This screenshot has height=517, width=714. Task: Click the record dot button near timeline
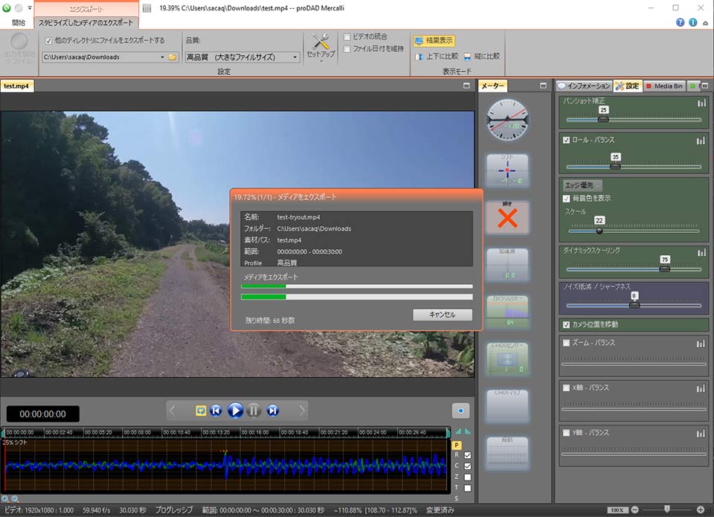click(x=460, y=411)
